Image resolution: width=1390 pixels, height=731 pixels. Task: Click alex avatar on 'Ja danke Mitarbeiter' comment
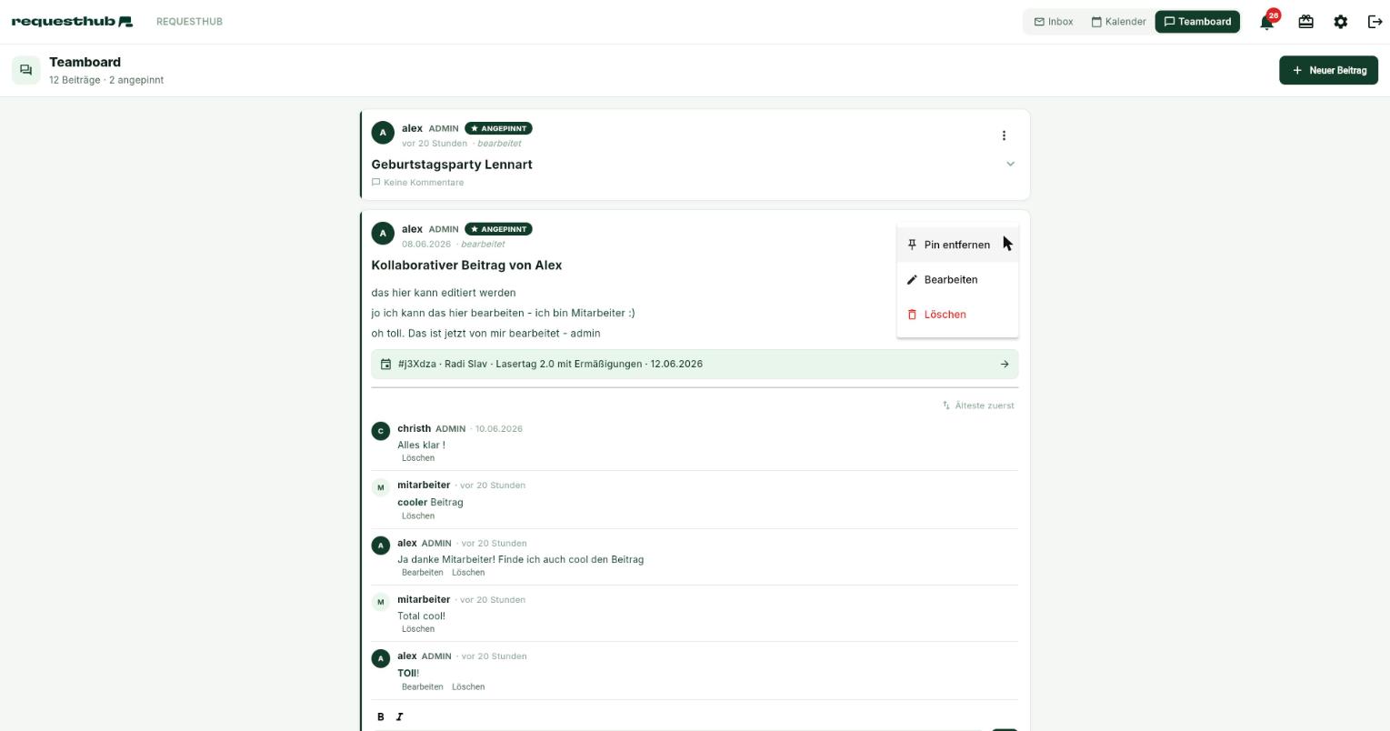click(x=380, y=546)
